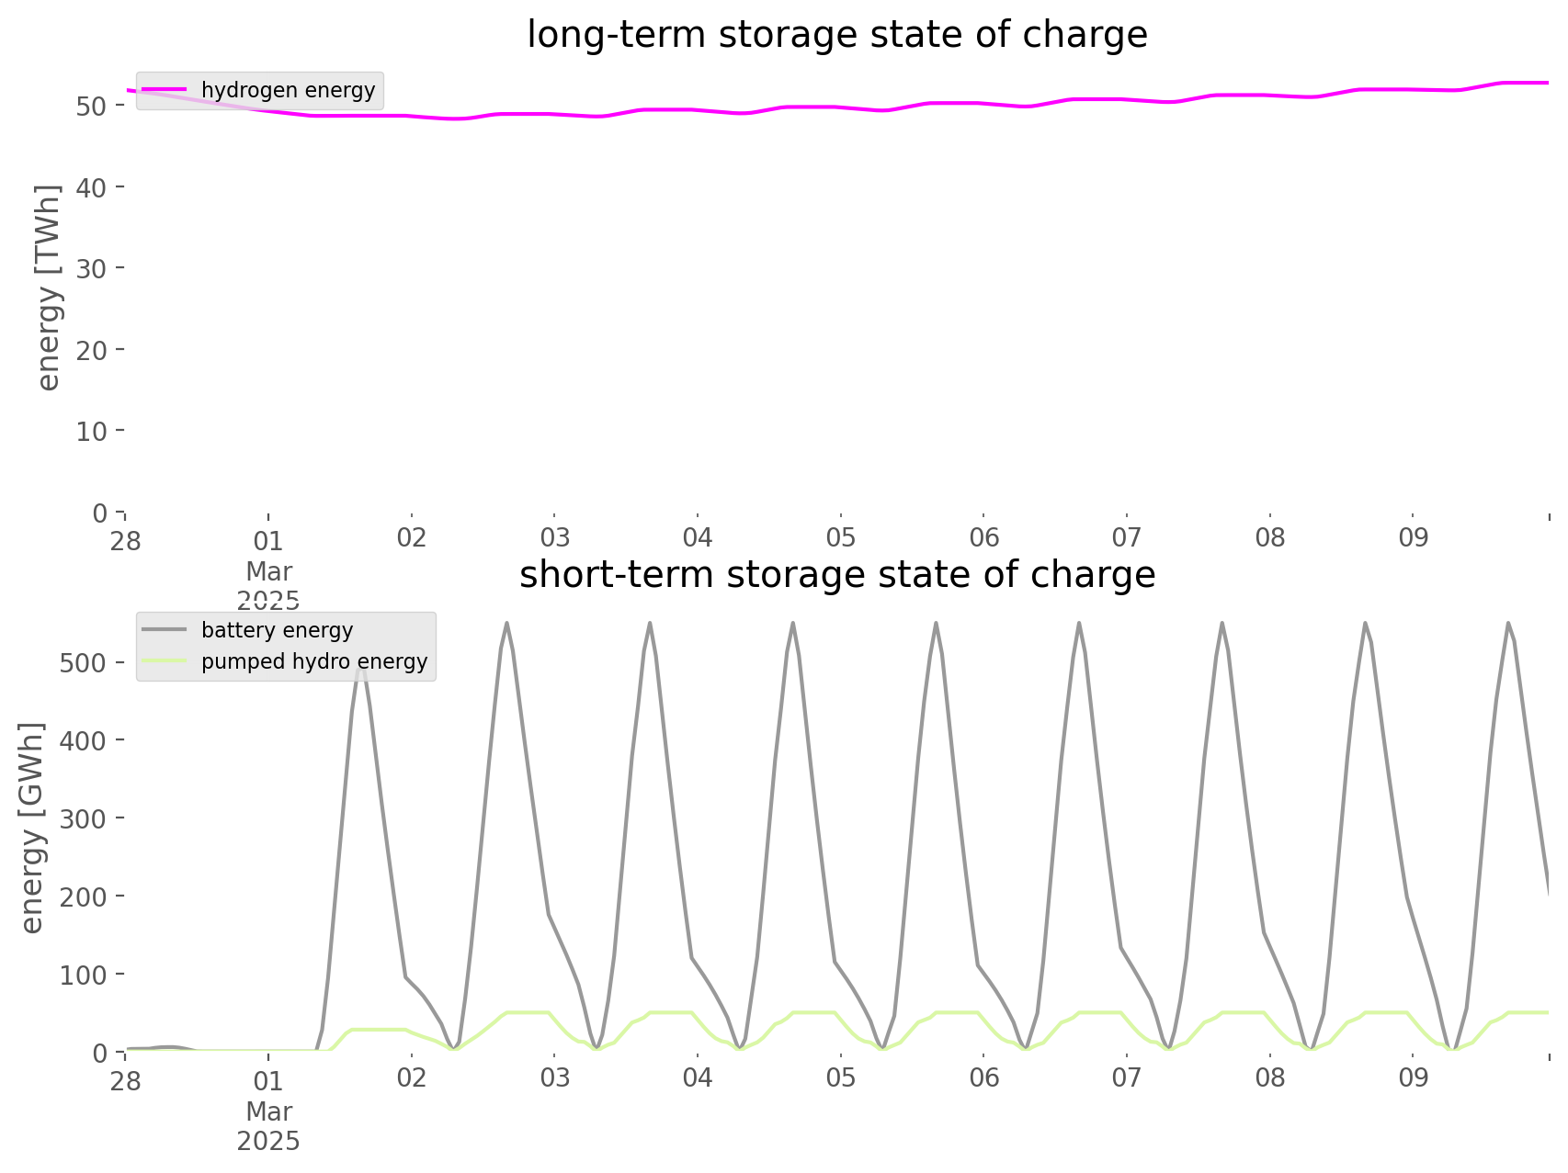
Task: Click the magenta hydrogen legend line swatch
Action: pyautogui.click(x=165, y=90)
